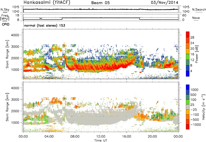This screenshot has height=142, width=206.
Task: Select the 100 velocity scale label
Action: [x=193, y=100]
